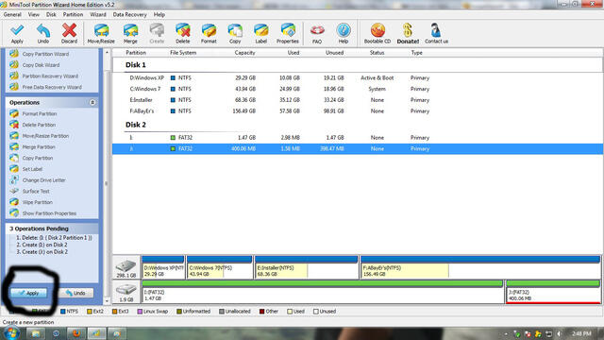
Task: Click the Capacity column header
Action: pyautogui.click(x=245, y=53)
